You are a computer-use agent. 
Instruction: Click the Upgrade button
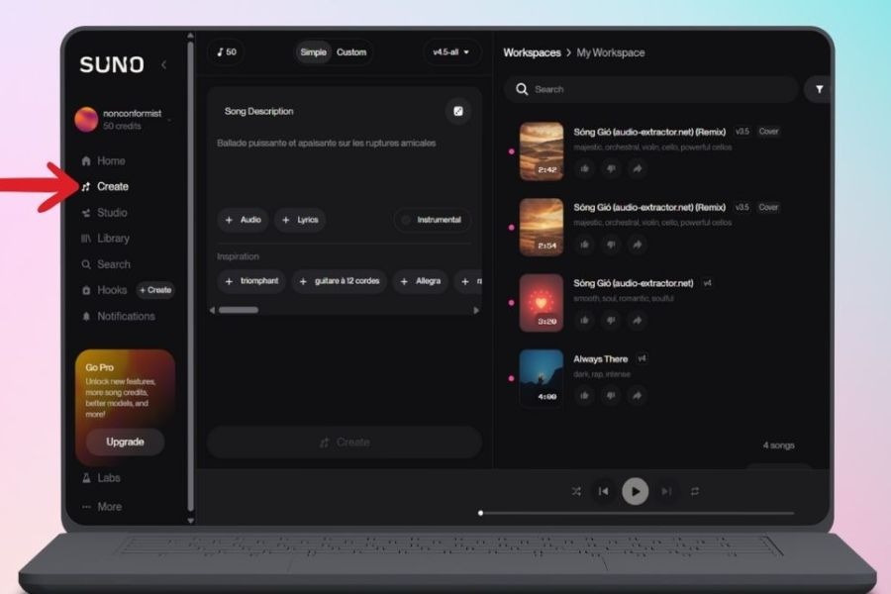point(125,442)
